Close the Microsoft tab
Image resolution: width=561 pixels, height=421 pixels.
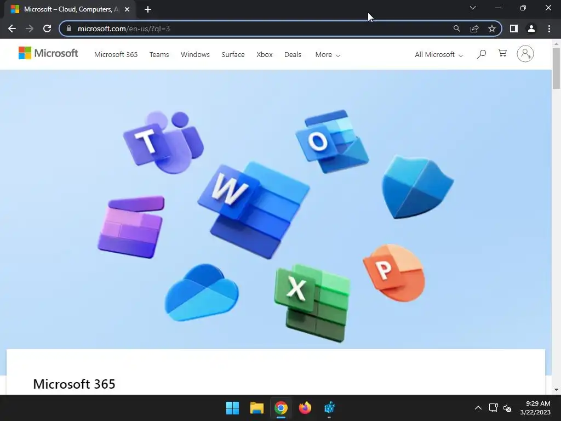click(127, 9)
